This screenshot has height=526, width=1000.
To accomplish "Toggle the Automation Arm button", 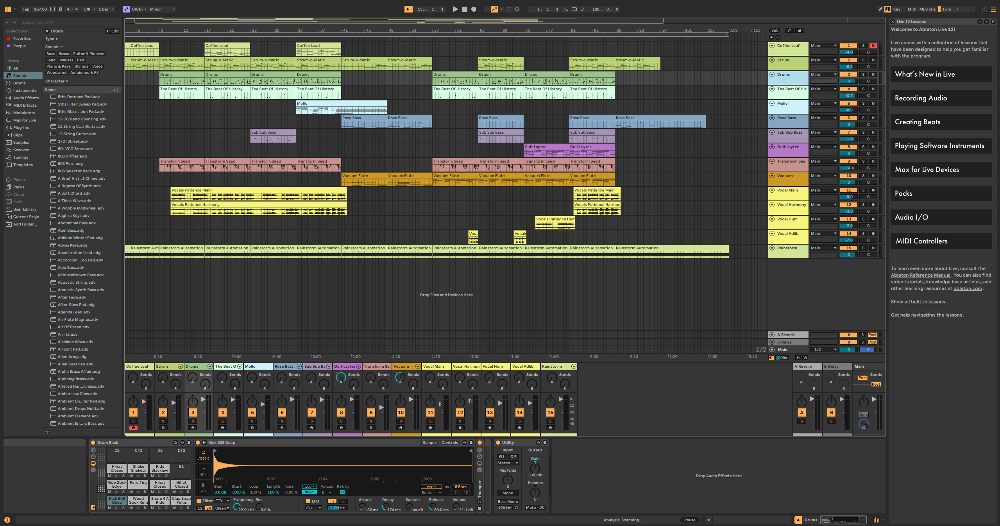I will [494, 9].
